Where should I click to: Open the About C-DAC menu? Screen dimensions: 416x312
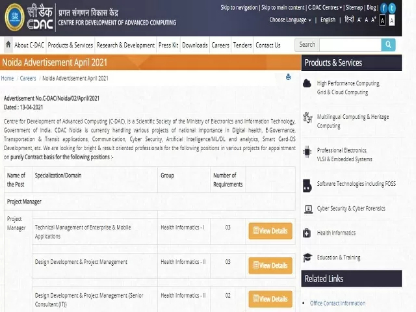click(x=29, y=45)
